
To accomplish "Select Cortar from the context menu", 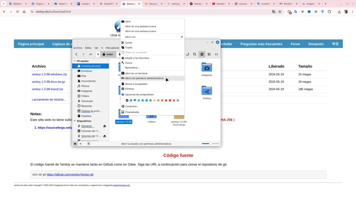I will [x=152, y=43].
